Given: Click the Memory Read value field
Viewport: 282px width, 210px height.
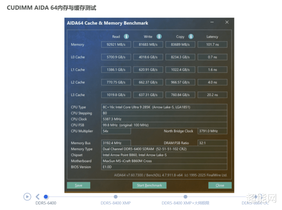Looking at the screenshot, I should click(116, 45).
